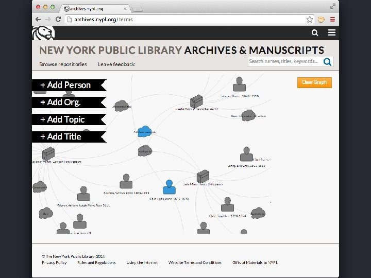Open the Leave feedback link
This screenshot has height=278, width=371.
coord(116,64)
